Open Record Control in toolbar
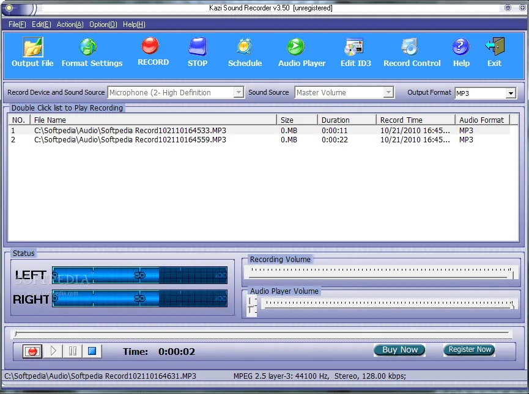The width and height of the screenshot is (529, 394). [412, 53]
